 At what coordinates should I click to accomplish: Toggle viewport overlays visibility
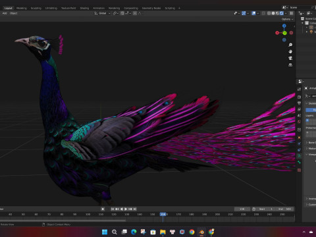[253, 13]
